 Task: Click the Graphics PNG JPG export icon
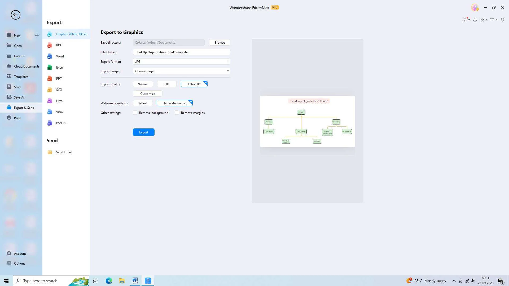tap(49, 34)
